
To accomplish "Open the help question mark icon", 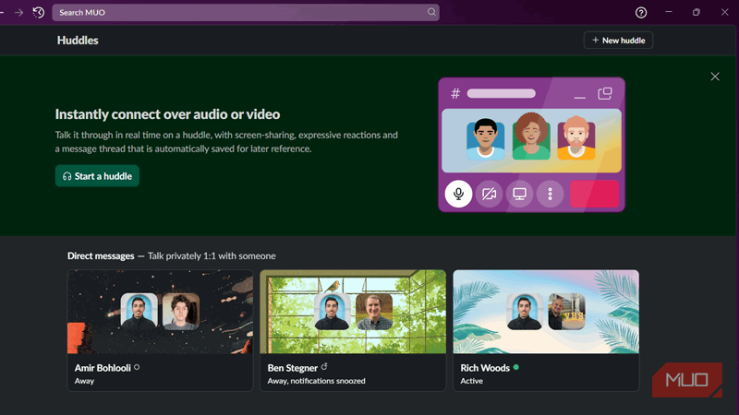I will coord(641,12).
